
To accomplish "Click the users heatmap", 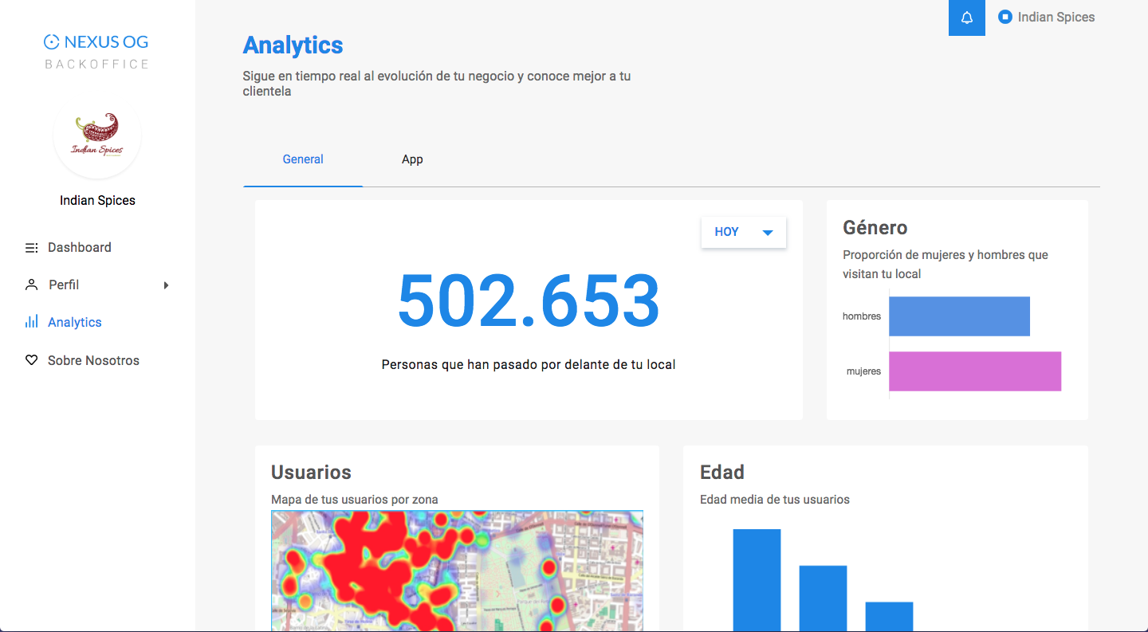I will [457, 571].
